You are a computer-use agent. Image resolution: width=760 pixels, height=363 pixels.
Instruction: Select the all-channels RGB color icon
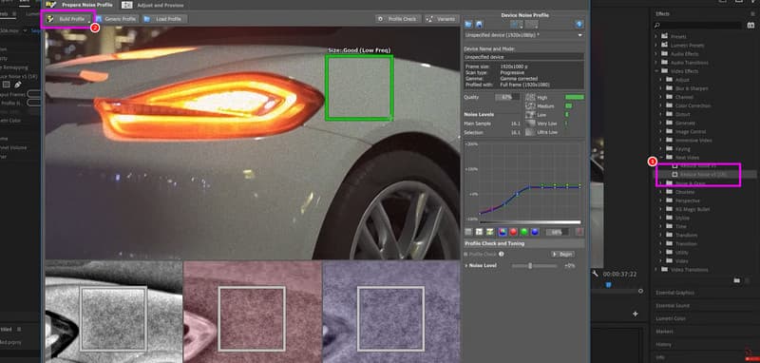503,232
